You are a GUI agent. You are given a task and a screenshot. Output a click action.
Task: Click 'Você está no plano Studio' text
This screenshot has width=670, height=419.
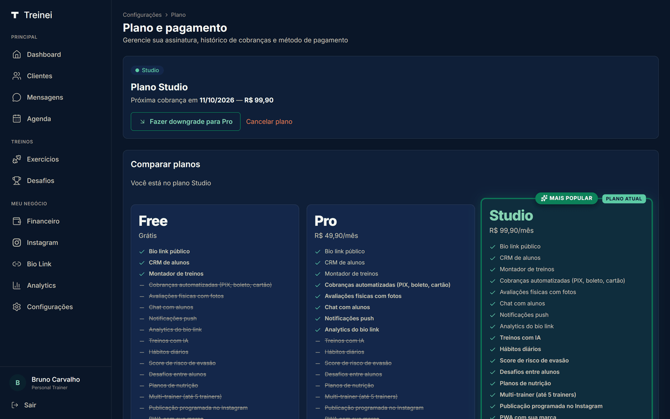171,183
